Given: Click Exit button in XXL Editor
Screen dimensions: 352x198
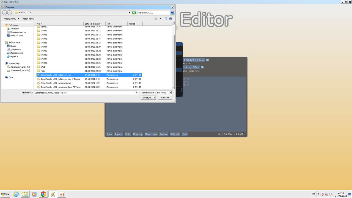Looking at the screenshot, I should (x=185, y=134).
